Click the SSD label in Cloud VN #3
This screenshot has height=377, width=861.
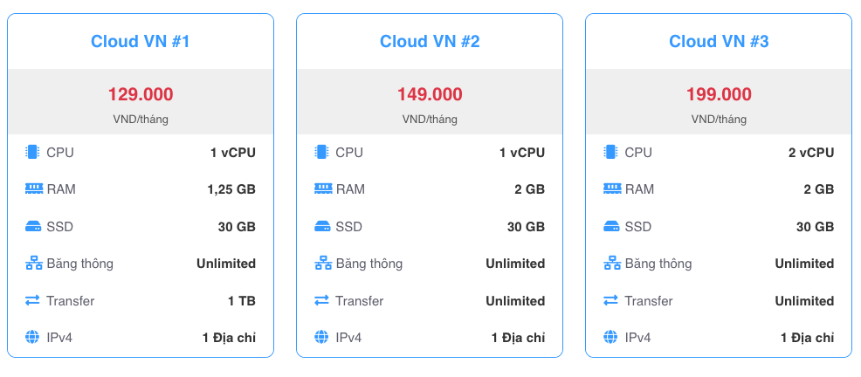(638, 227)
